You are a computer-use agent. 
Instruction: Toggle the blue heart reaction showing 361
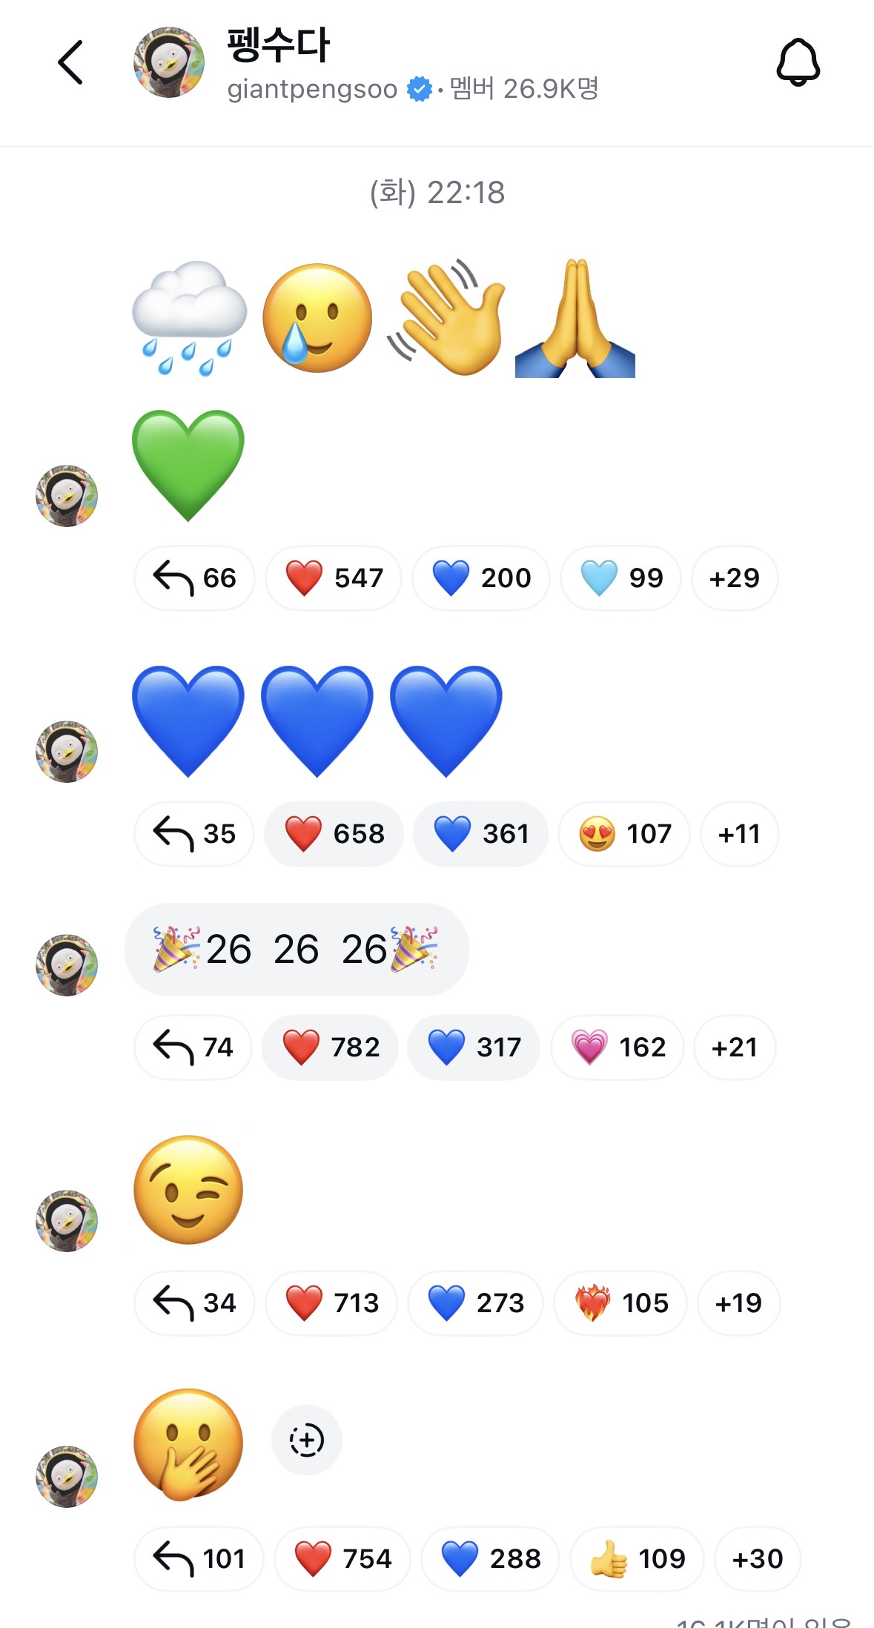[480, 833]
